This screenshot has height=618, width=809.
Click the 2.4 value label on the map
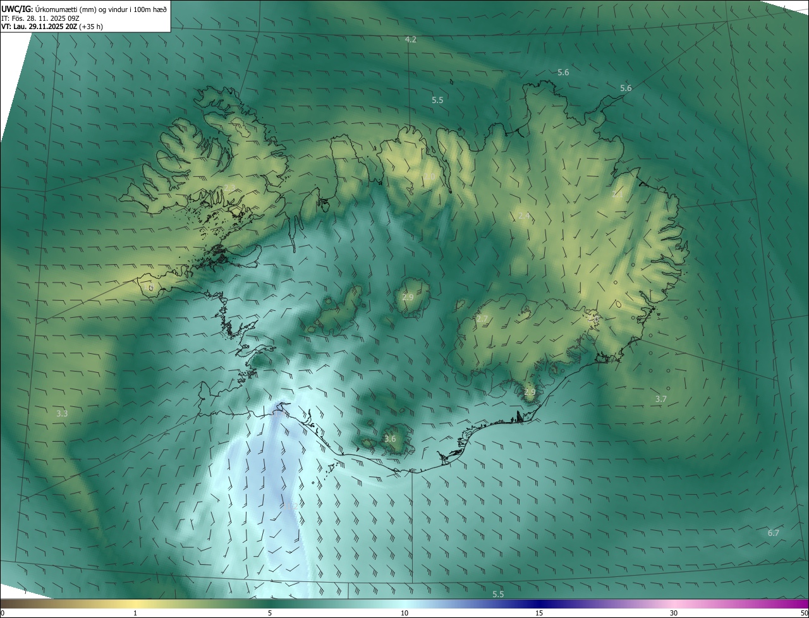point(524,216)
